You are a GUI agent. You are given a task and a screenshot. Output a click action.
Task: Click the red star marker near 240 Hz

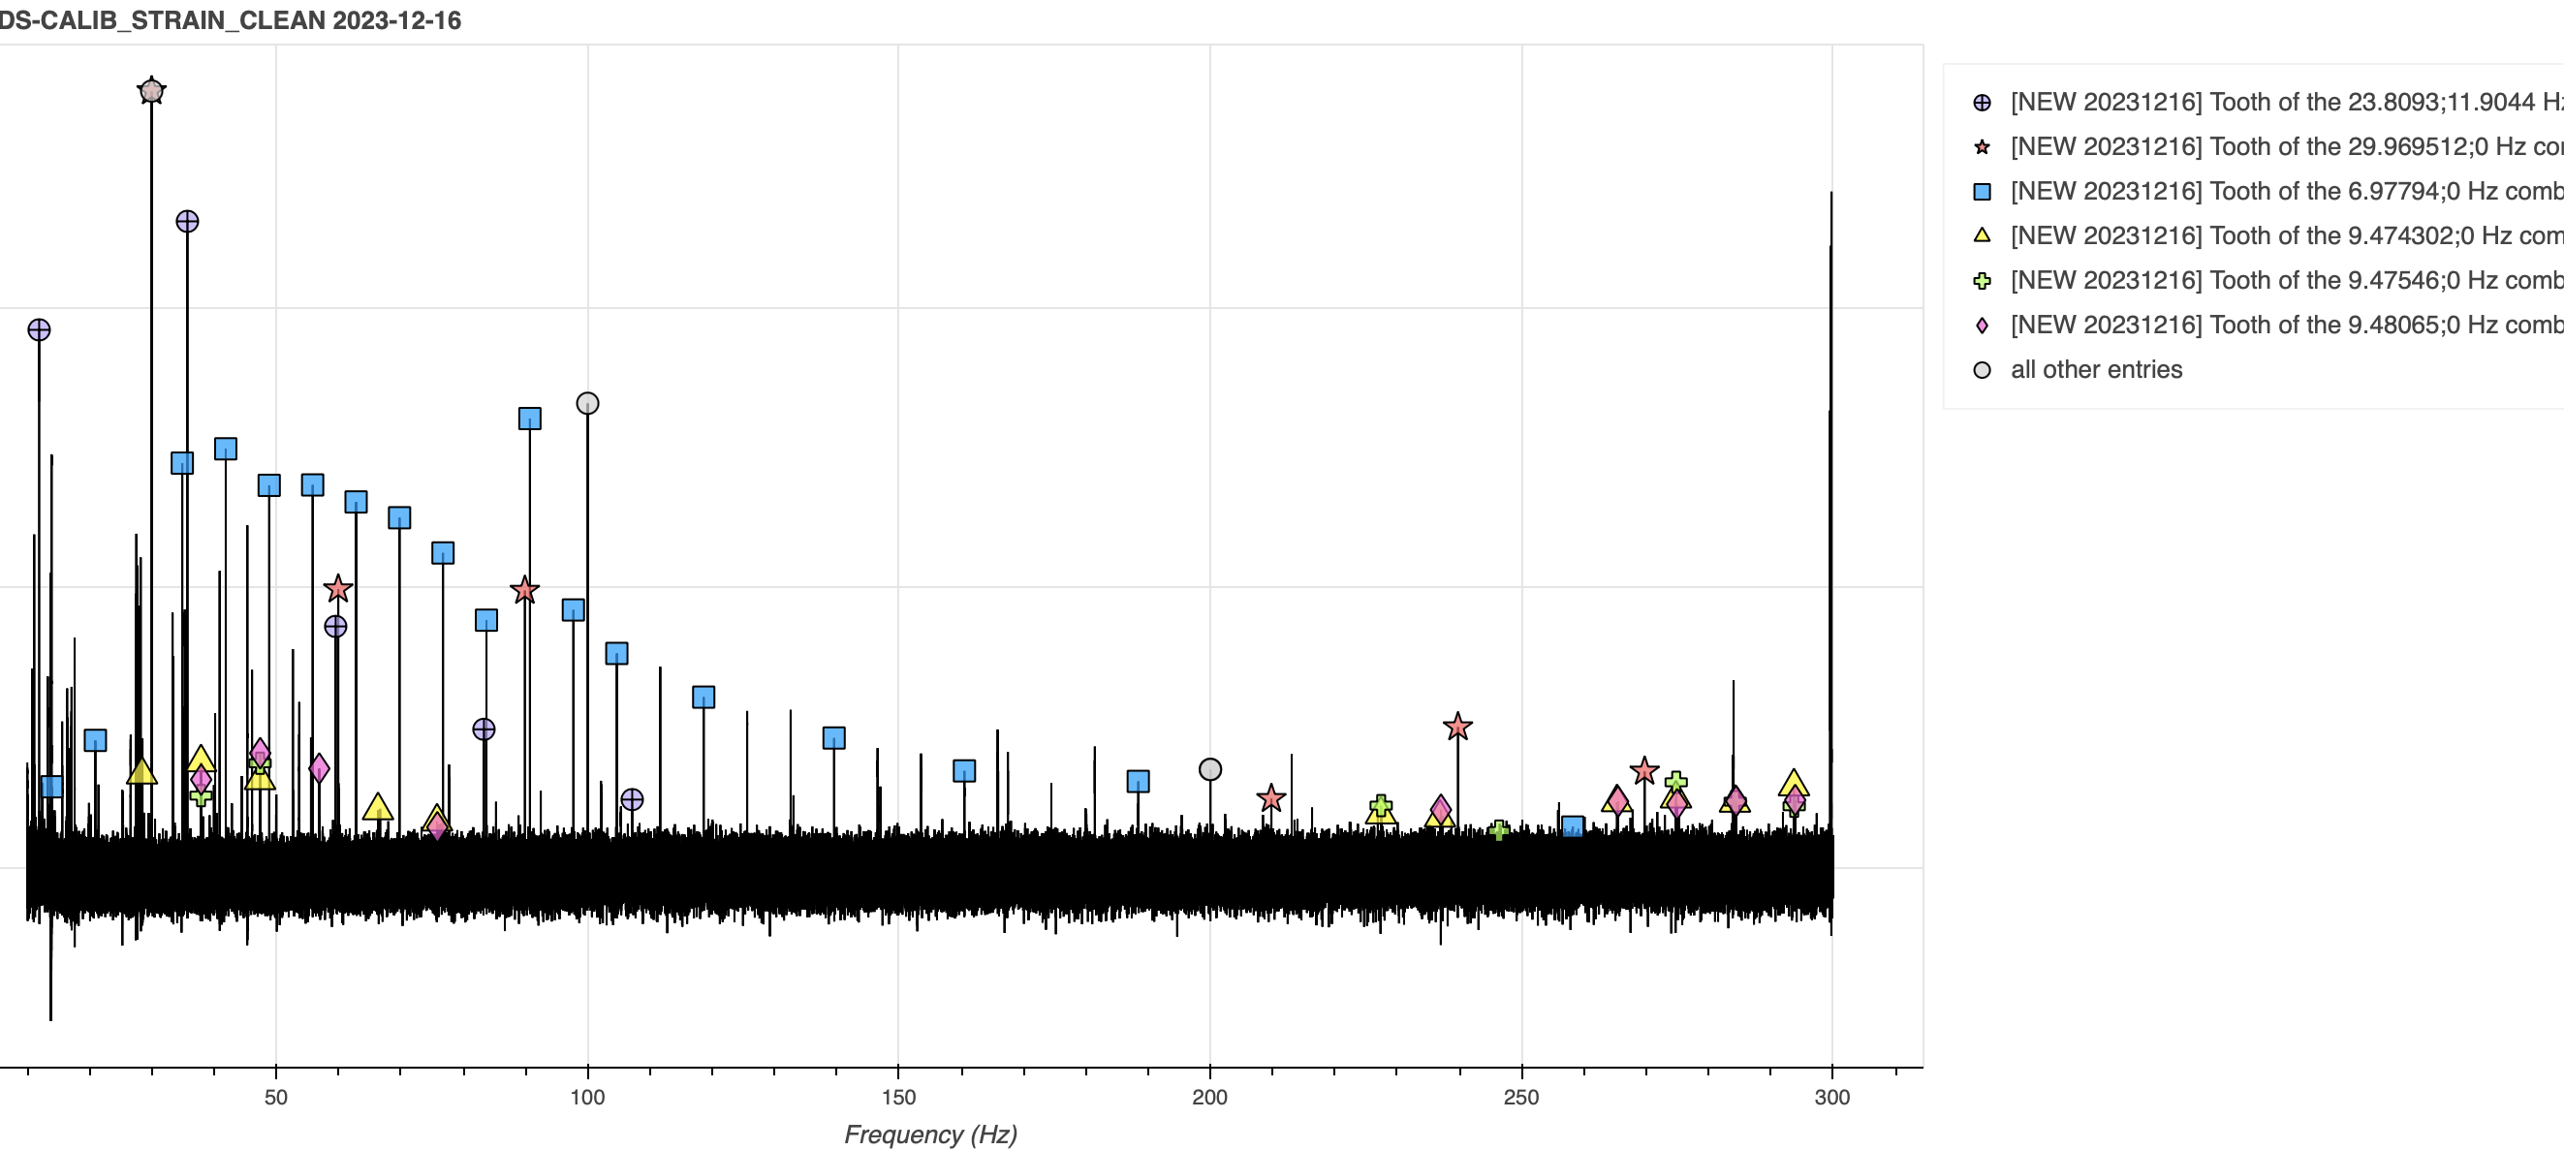(1457, 727)
